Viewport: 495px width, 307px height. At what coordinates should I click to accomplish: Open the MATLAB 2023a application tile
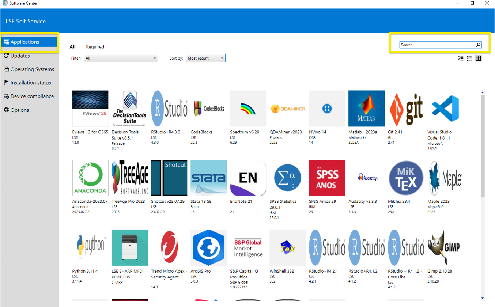point(366,109)
